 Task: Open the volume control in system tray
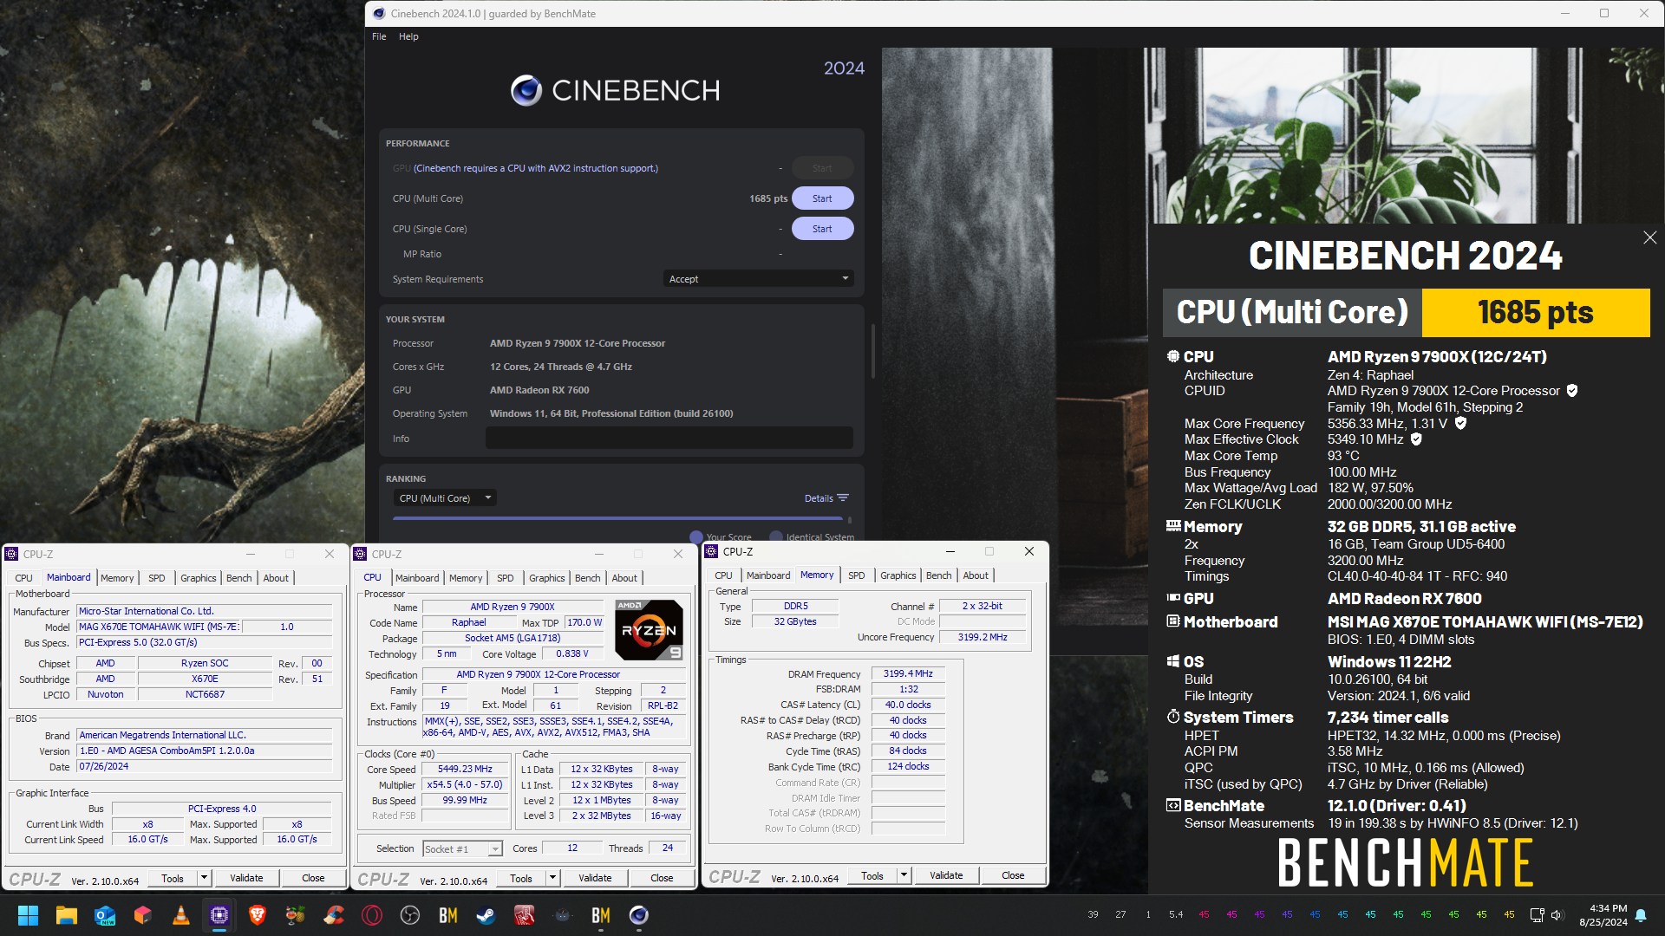pos(1556,915)
